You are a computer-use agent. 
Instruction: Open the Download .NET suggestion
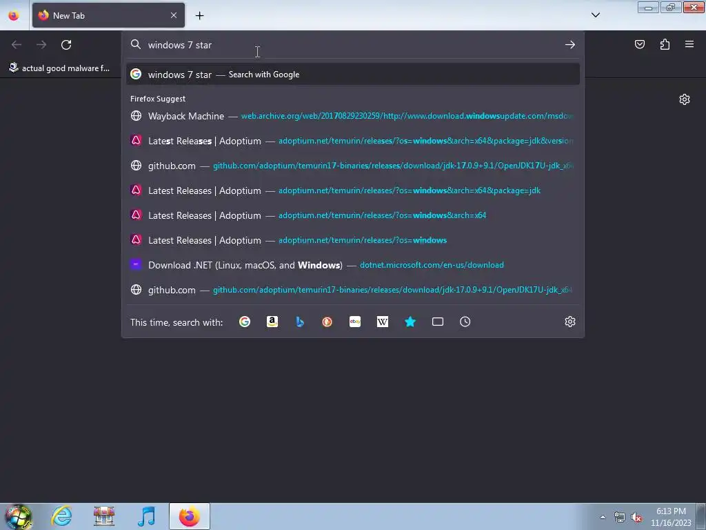(x=353, y=265)
